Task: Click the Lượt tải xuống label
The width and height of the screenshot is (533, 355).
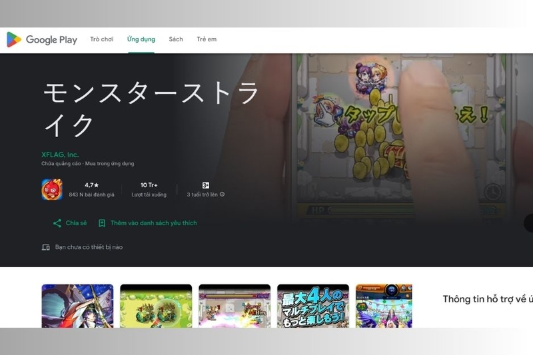Action: (149, 194)
